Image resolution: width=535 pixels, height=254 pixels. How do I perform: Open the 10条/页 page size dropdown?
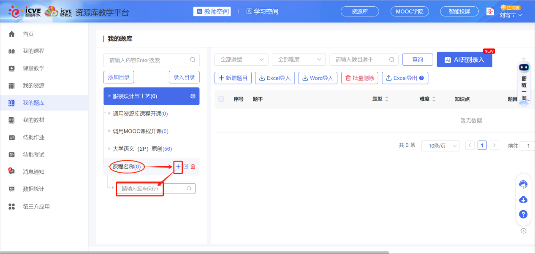[x=440, y=145]
